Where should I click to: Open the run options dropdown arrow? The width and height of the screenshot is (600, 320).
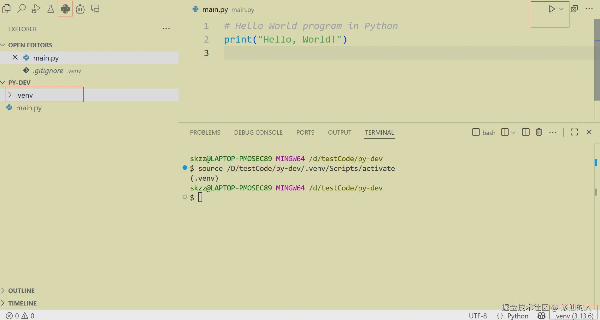pyautogui.click(x=561, y=9)
